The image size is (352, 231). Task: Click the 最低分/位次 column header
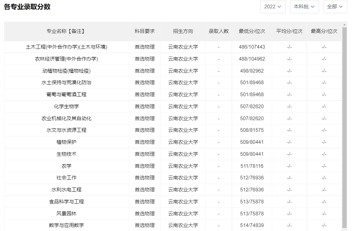pos(252,31)
